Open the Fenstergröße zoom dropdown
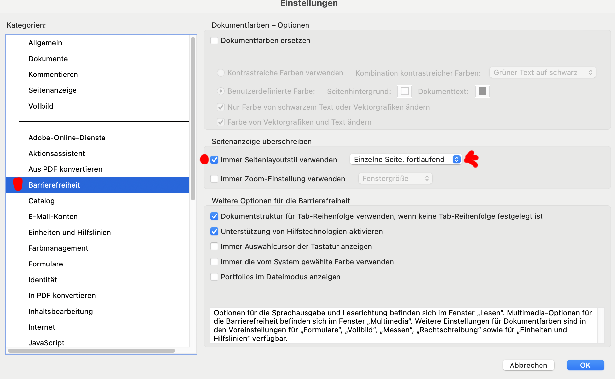The image size is (615, 379). (395, 178)
